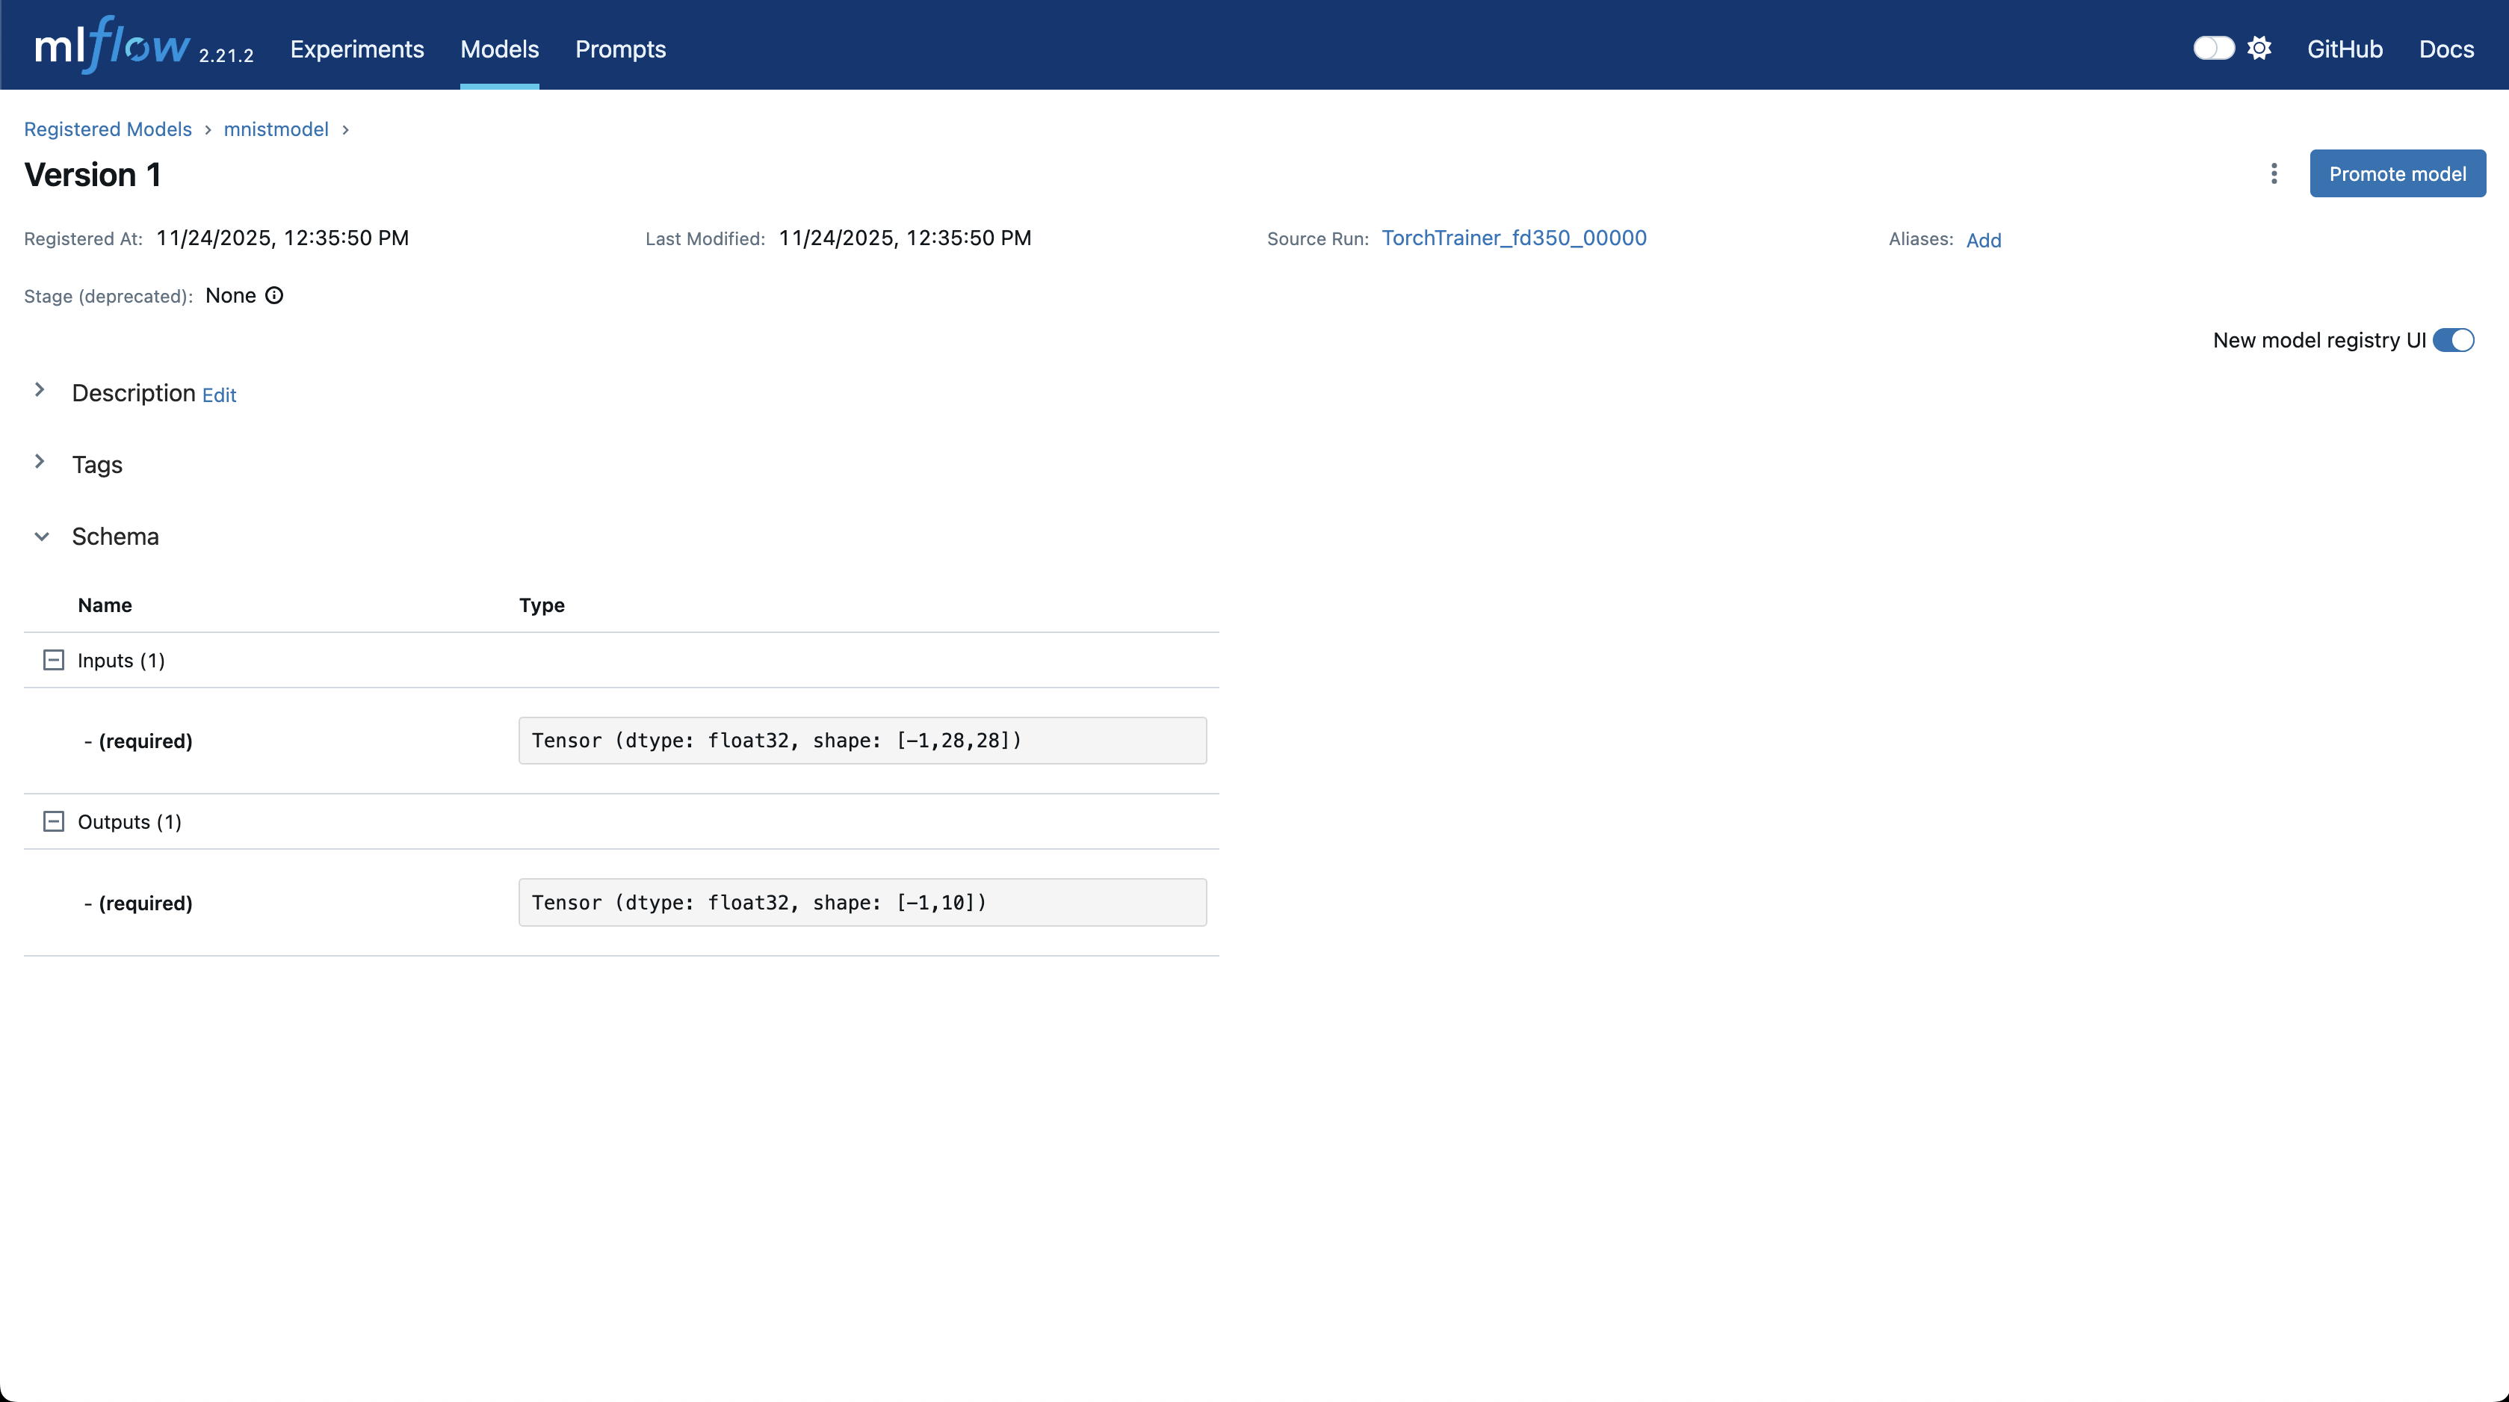
Task: Open the Experiments tab
Action: click(x=356, y=49)
